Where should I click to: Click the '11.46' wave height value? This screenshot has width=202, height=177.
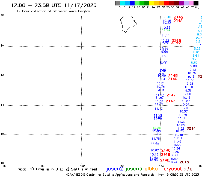coord(177,142)
